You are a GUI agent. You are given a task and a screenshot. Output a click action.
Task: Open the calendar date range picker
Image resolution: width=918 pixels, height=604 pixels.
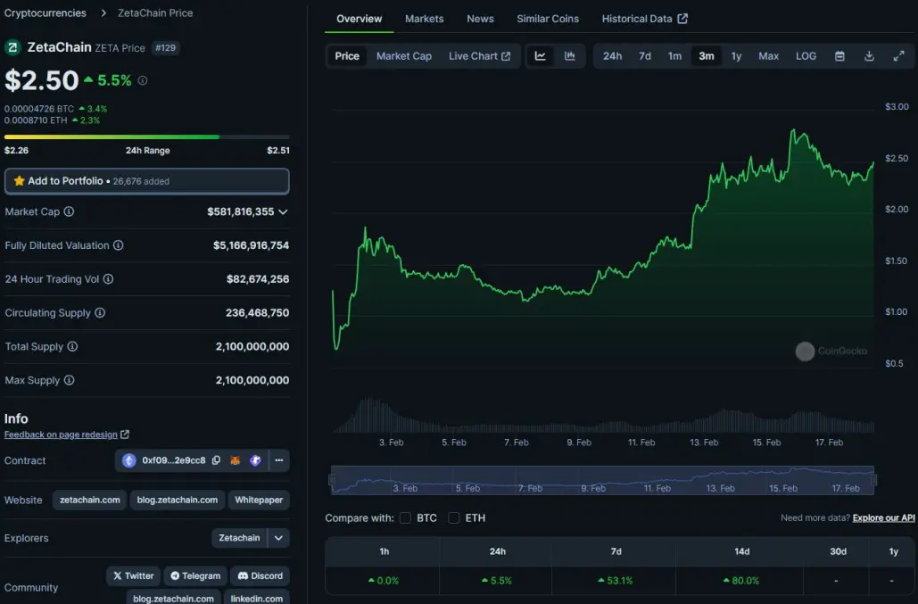coord(839,56)
